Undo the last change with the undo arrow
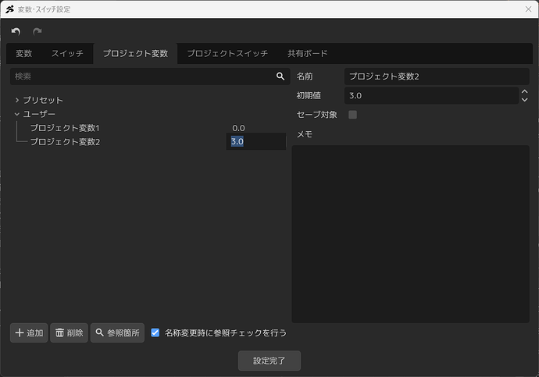 coord(16,31)
